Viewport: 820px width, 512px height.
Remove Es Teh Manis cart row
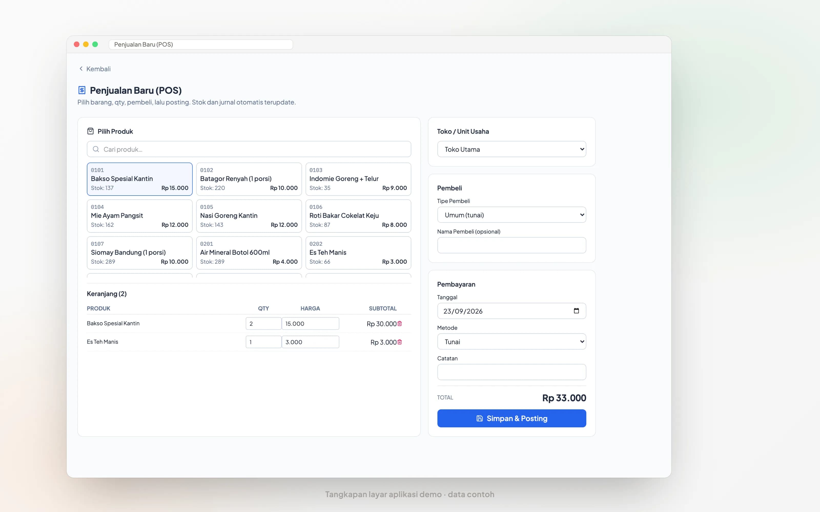(x=399, y=342)
